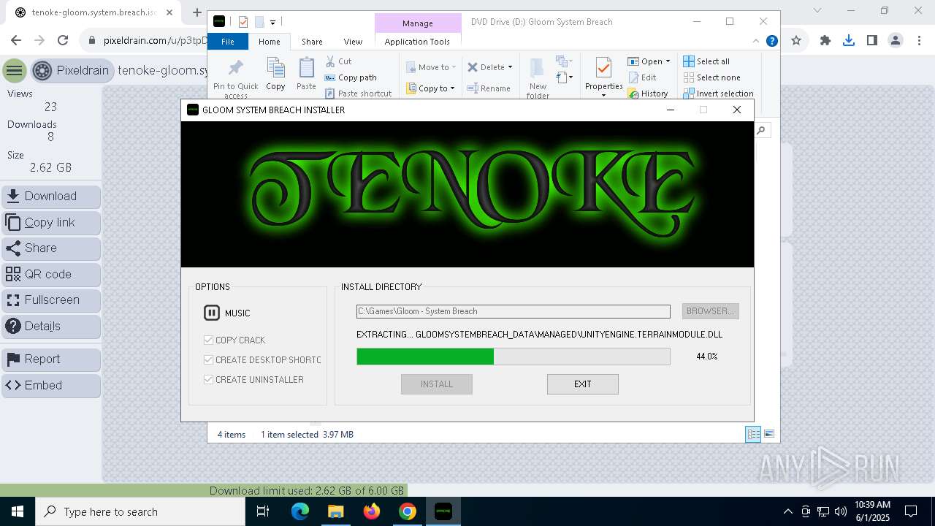Click the Pixeldrain Share button

click(51, 248)
